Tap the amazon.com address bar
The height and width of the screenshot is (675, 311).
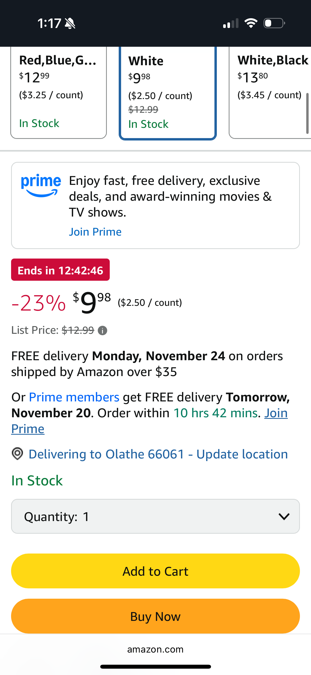[x=155, y=649]
